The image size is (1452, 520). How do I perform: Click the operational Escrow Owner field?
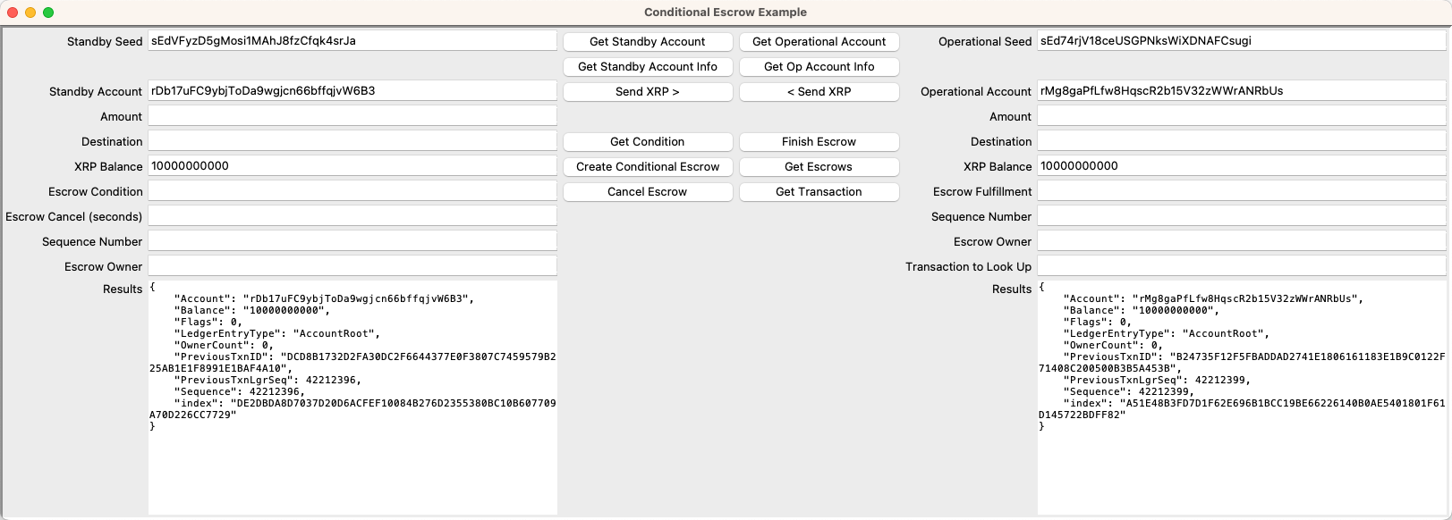1242,240
